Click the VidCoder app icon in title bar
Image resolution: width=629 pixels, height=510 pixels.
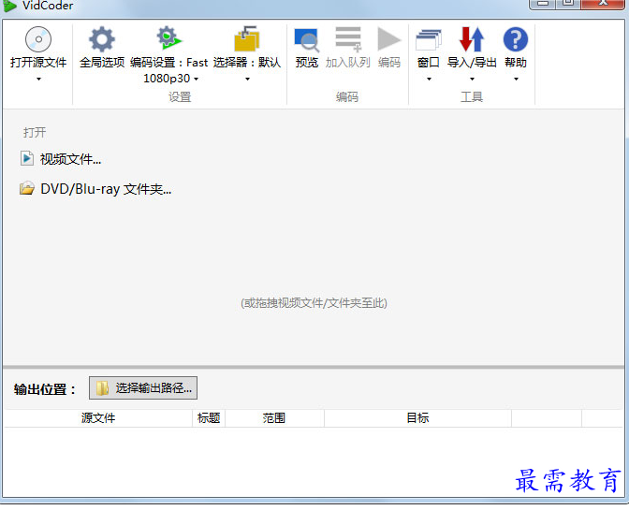9,6
